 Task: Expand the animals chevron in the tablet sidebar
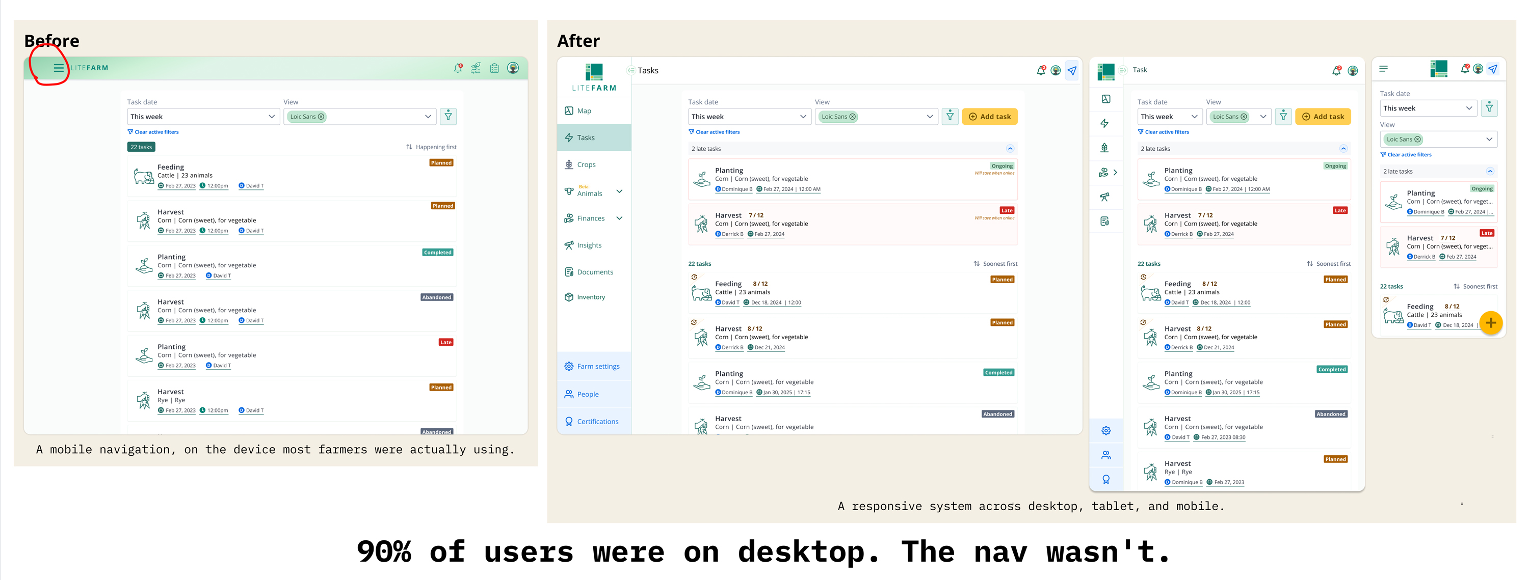coord(1115,173)
